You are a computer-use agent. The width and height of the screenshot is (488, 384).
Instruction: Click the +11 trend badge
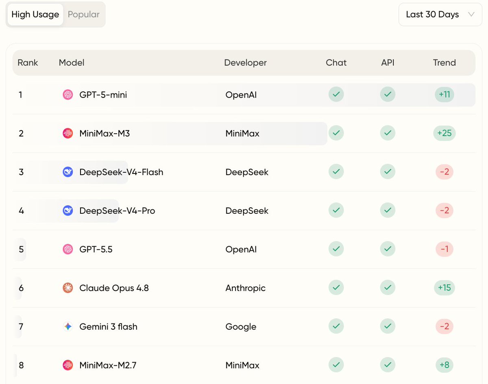[x=444, y=95]
